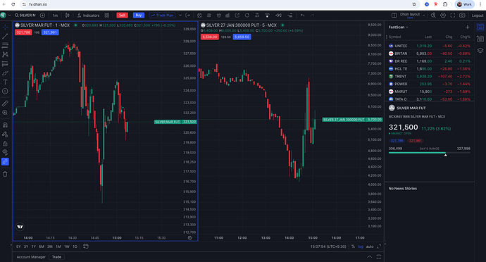Click the SILVER M symbol search box
Image resolution: width=486 pixels, height=262 pixels.
[25, 15]
